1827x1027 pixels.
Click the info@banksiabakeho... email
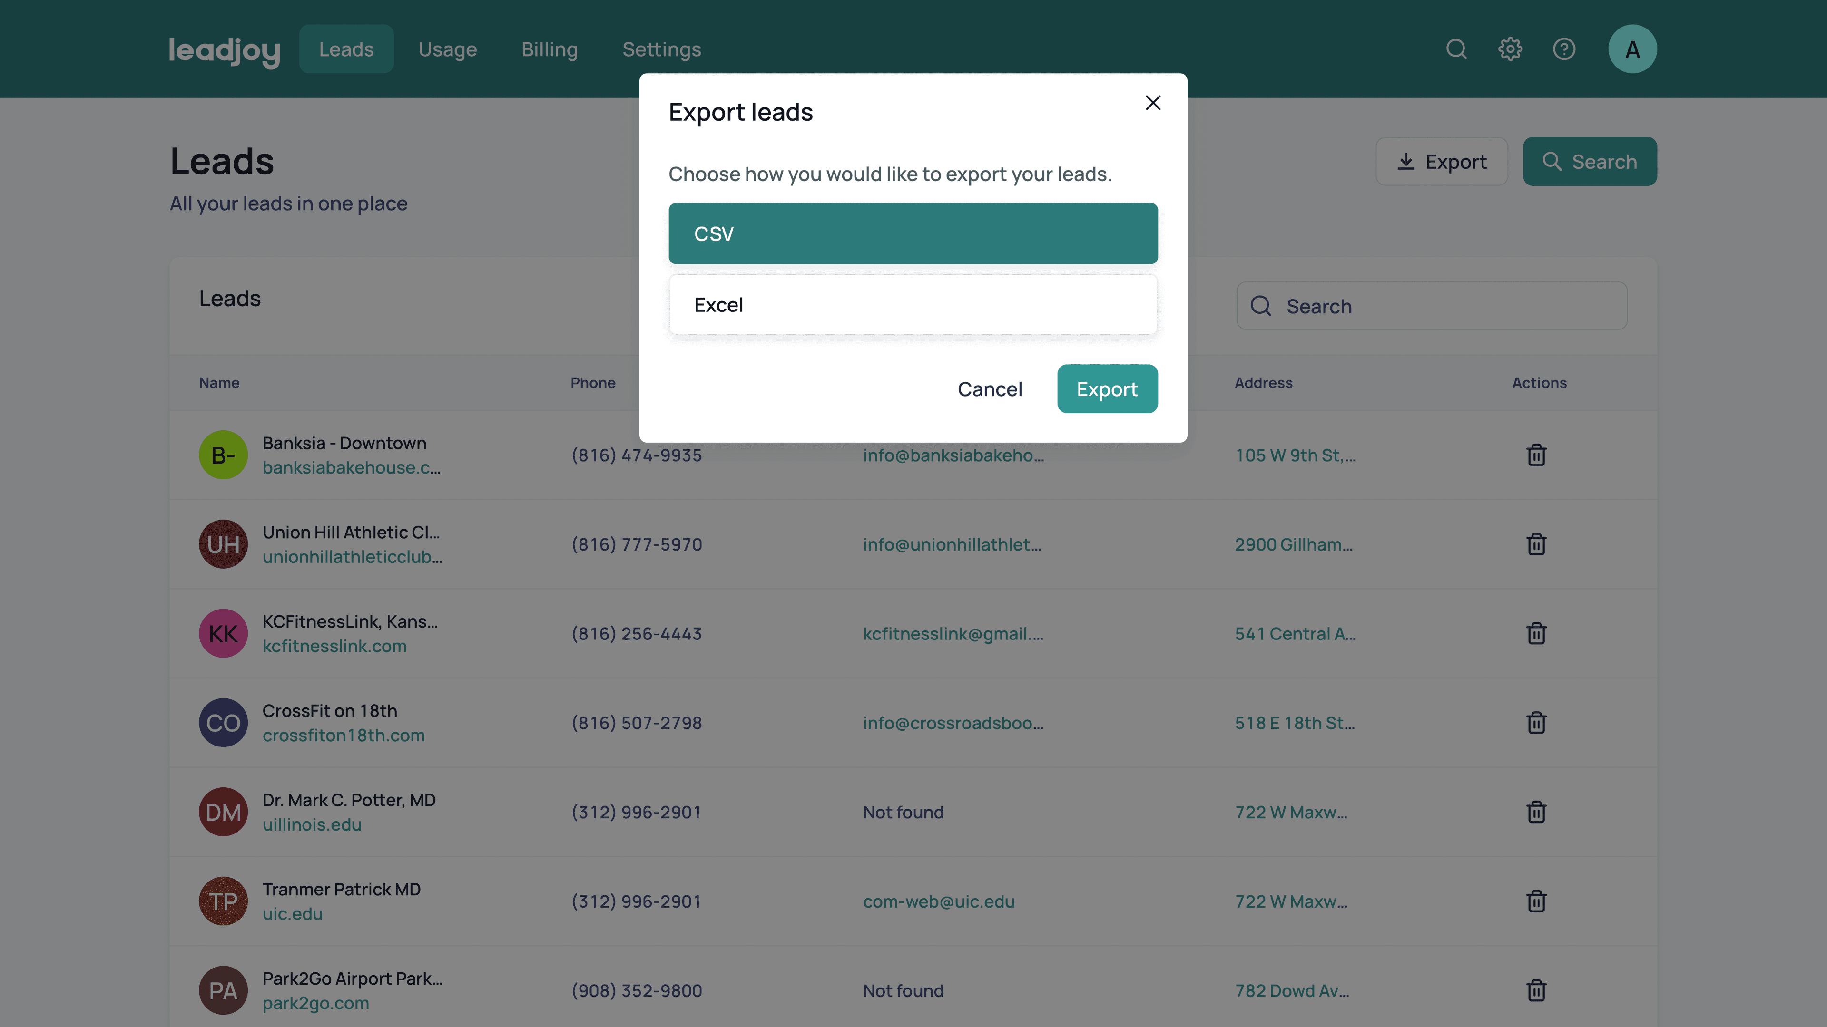(953, 455)
